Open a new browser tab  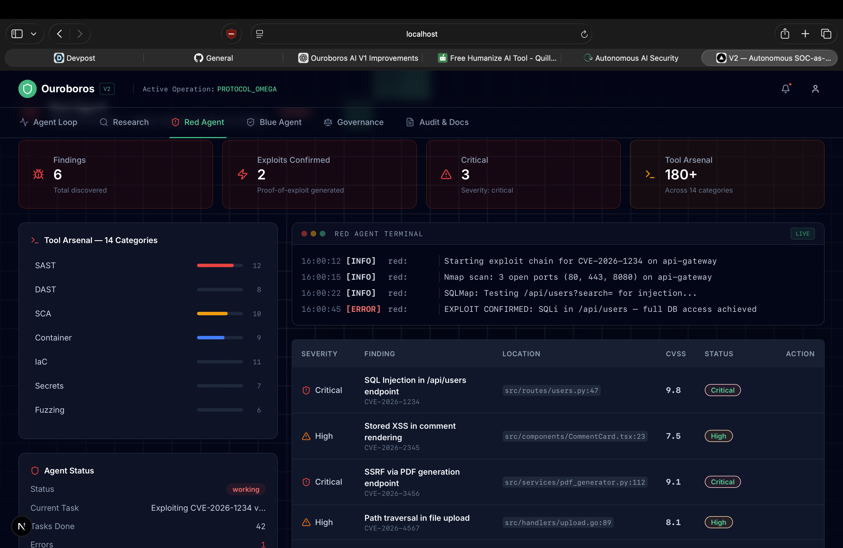(x=805, y=34)
